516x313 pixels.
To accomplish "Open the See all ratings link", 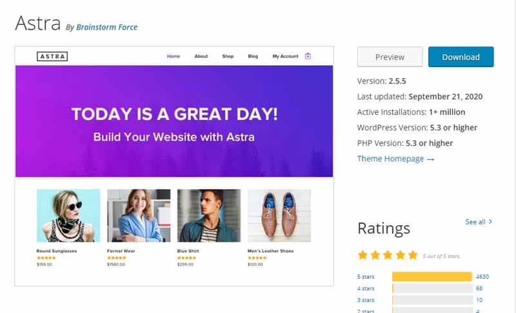I will pos(475,222).
